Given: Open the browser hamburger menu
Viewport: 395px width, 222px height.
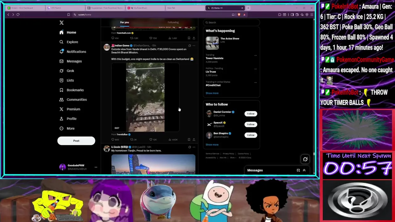Looking at the screenshot, I should click(312, 14).
